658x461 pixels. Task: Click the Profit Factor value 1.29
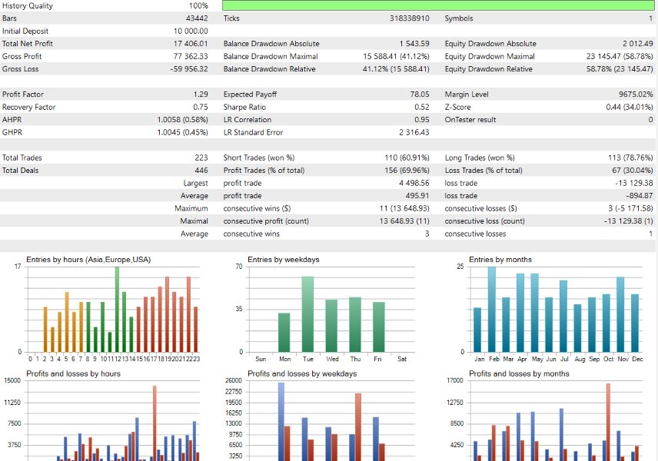pos(199,94)
